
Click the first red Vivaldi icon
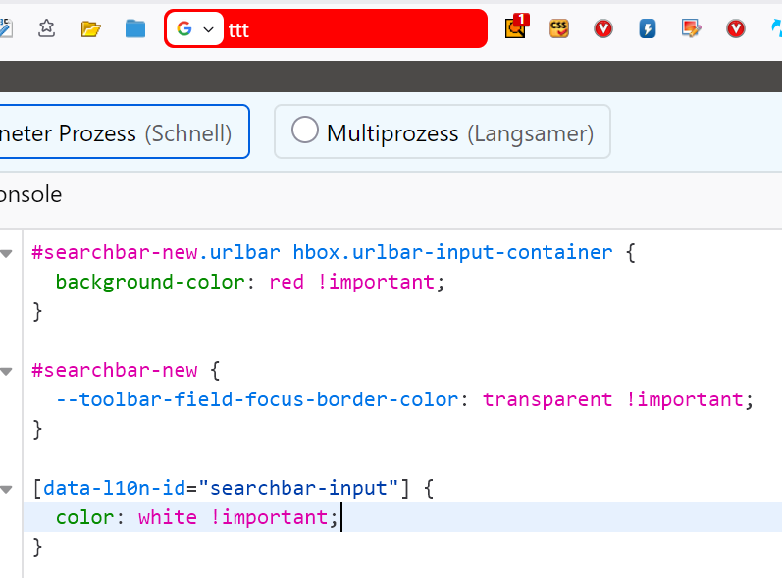603,28
